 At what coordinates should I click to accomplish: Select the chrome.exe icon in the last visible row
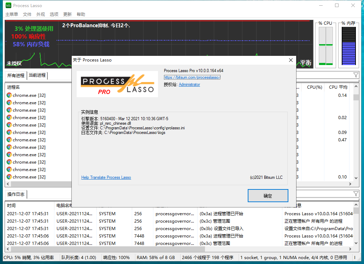click(x=8, y=177)
